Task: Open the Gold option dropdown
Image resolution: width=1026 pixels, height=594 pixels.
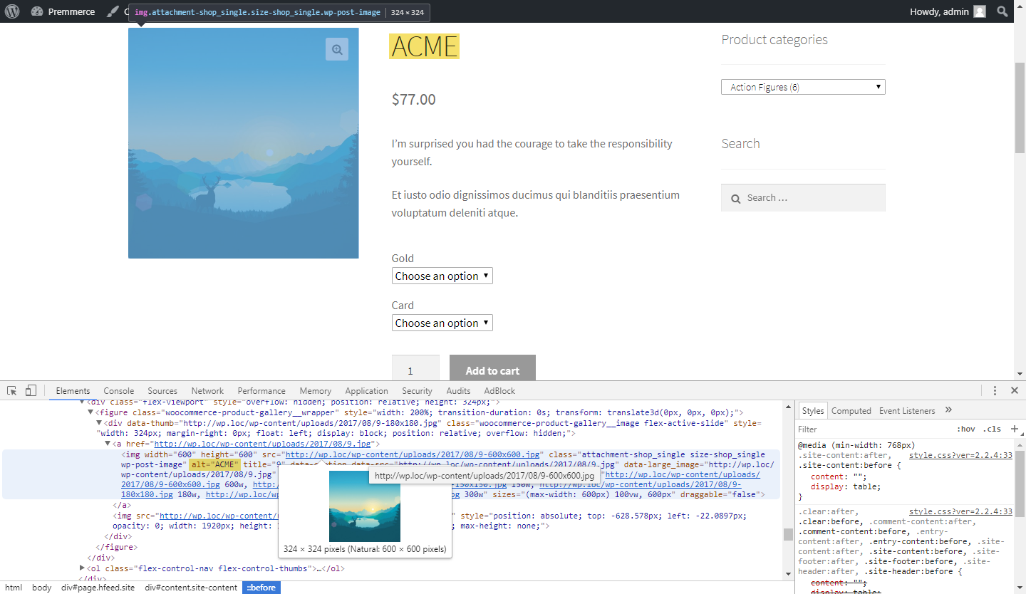Action: click(x=442, y=276)
